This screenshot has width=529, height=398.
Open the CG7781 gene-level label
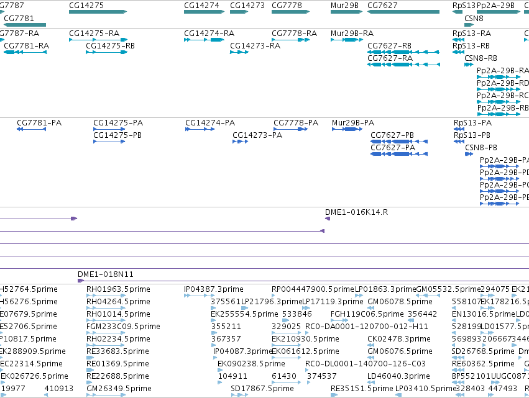click(x=19, y=18)
